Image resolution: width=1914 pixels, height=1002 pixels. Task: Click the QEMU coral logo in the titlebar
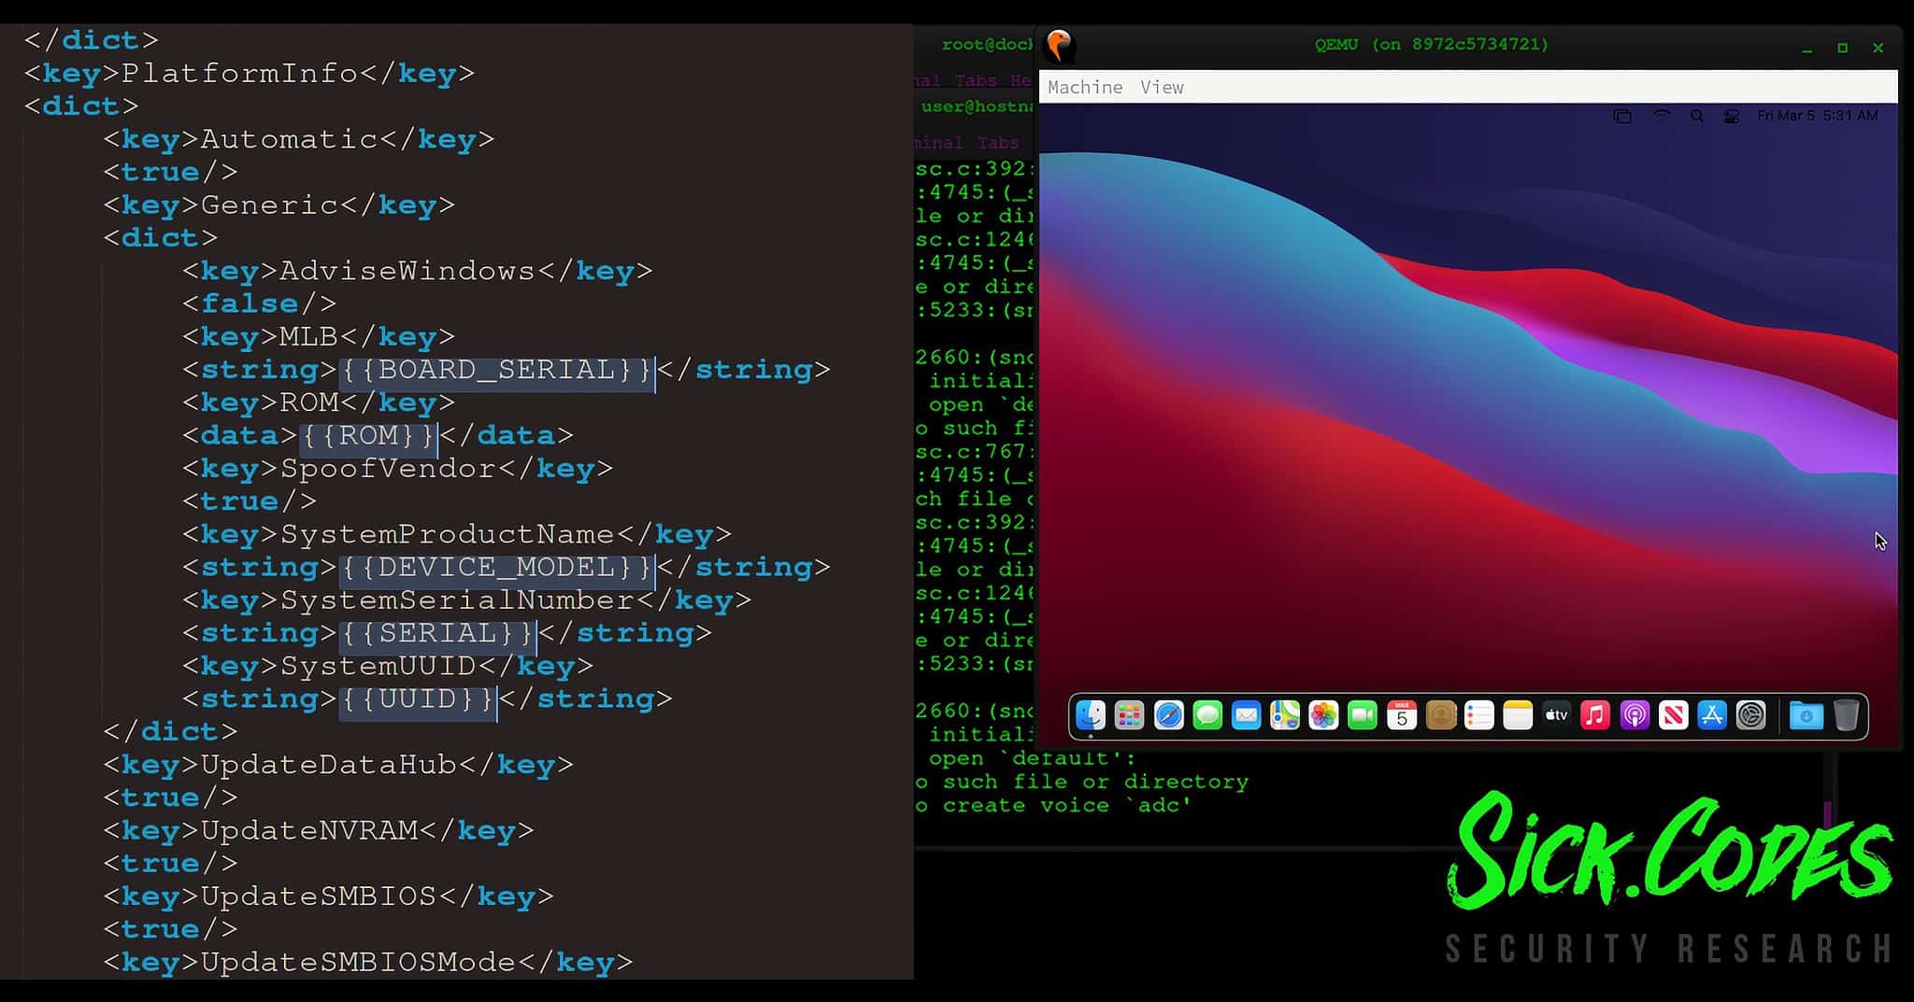click(x=1059, y=46)
